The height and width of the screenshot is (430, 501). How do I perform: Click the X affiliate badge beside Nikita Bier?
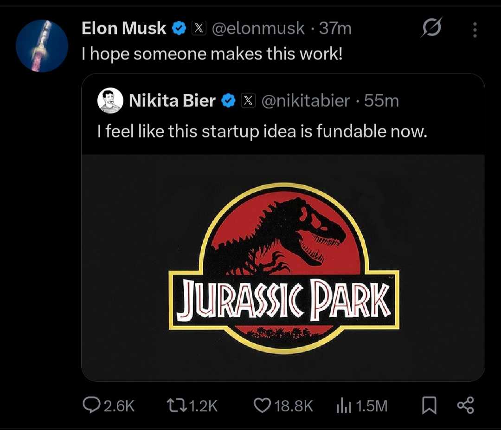[x=250, y=100]
